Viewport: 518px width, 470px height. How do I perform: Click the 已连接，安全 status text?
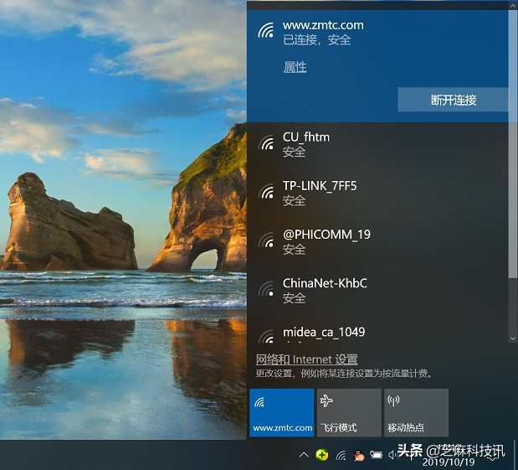point(316,40)
